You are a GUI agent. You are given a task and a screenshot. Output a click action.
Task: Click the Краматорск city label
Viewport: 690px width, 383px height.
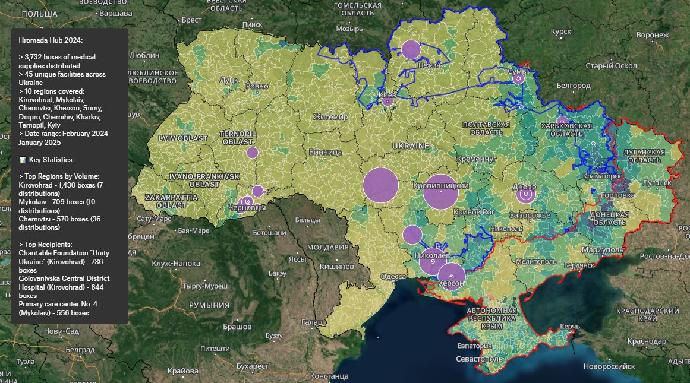pos(603,176)
